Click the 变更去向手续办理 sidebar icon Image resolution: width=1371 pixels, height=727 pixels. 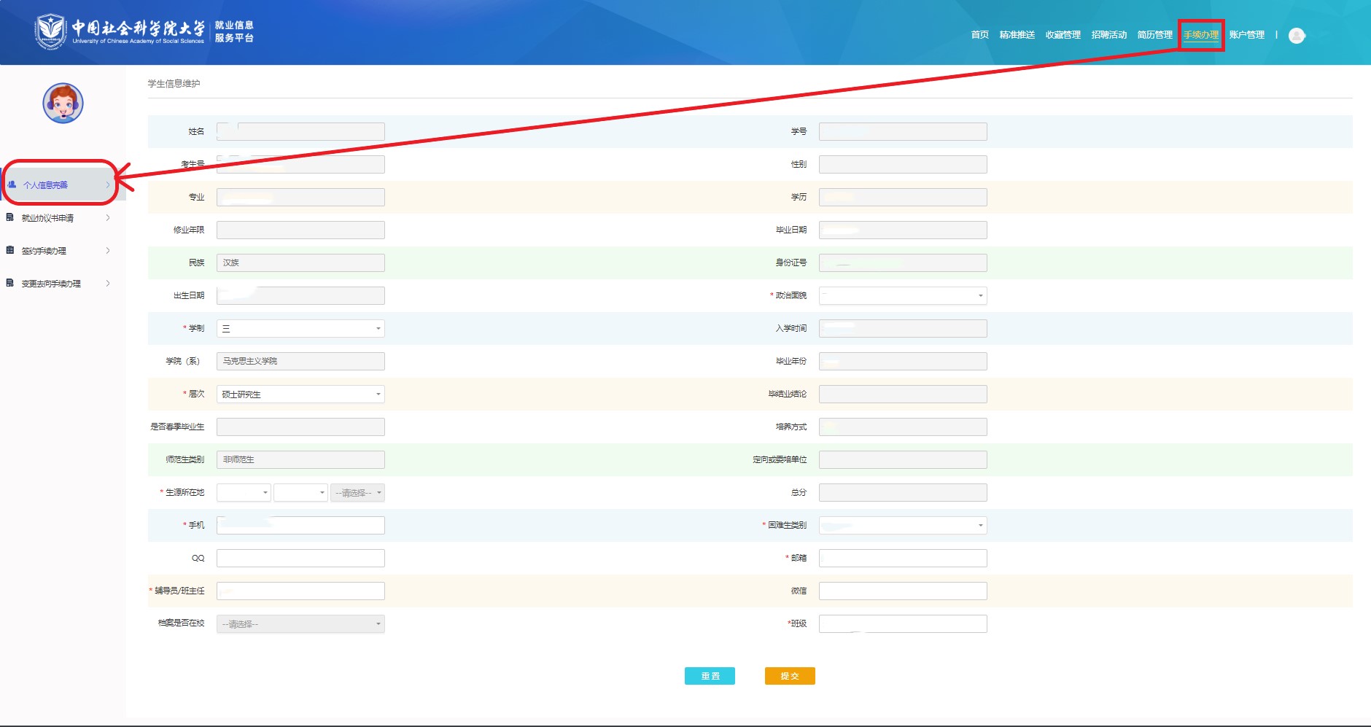10,283
